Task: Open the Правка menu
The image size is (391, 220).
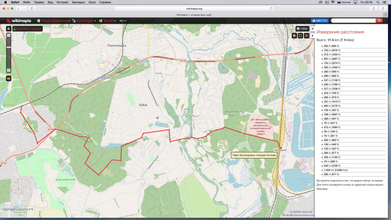Action: click(39, 2)
